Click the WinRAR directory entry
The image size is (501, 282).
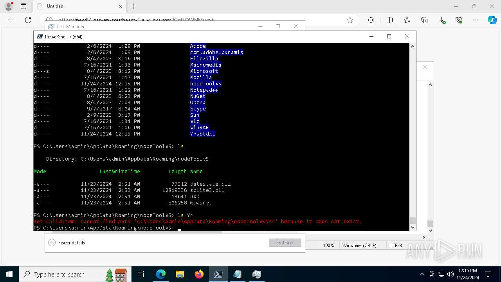coord(200,127)
